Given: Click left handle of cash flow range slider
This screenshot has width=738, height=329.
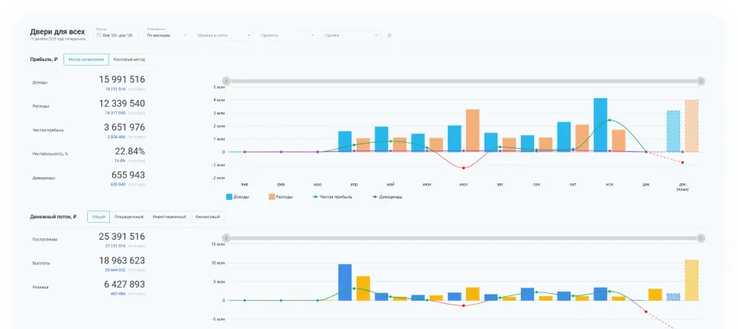Looking at the screenshot, I should click(225, 239).
